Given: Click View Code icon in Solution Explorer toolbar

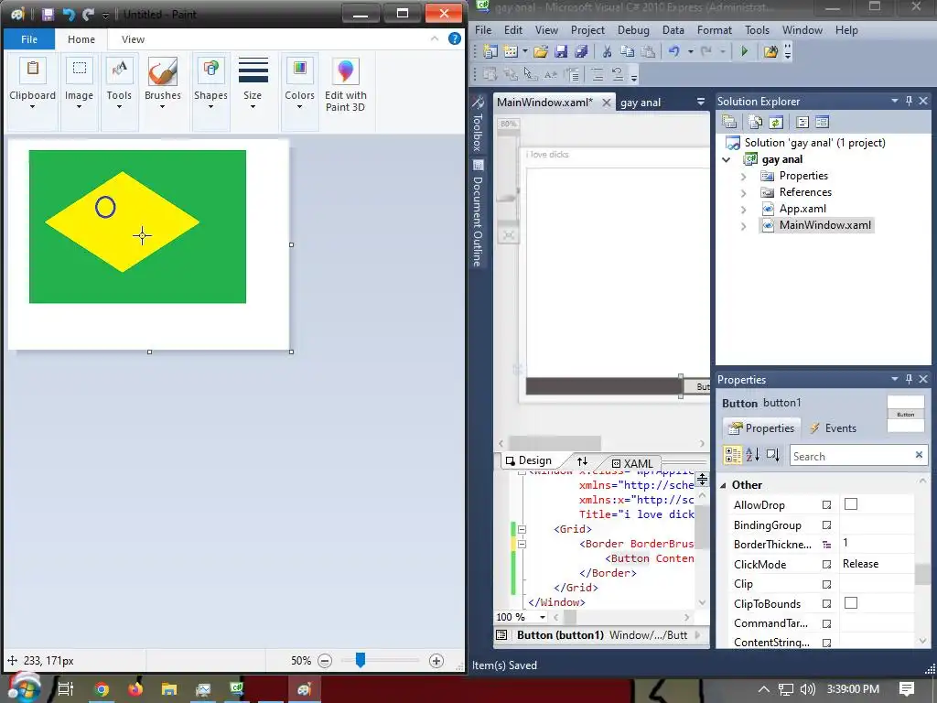Looking at the screenshot, I should [x=802, y=122].
